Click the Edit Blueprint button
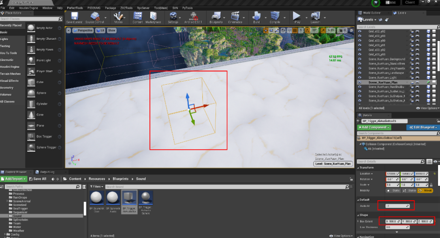Screen dimensions: 440x238 (423, 127)
